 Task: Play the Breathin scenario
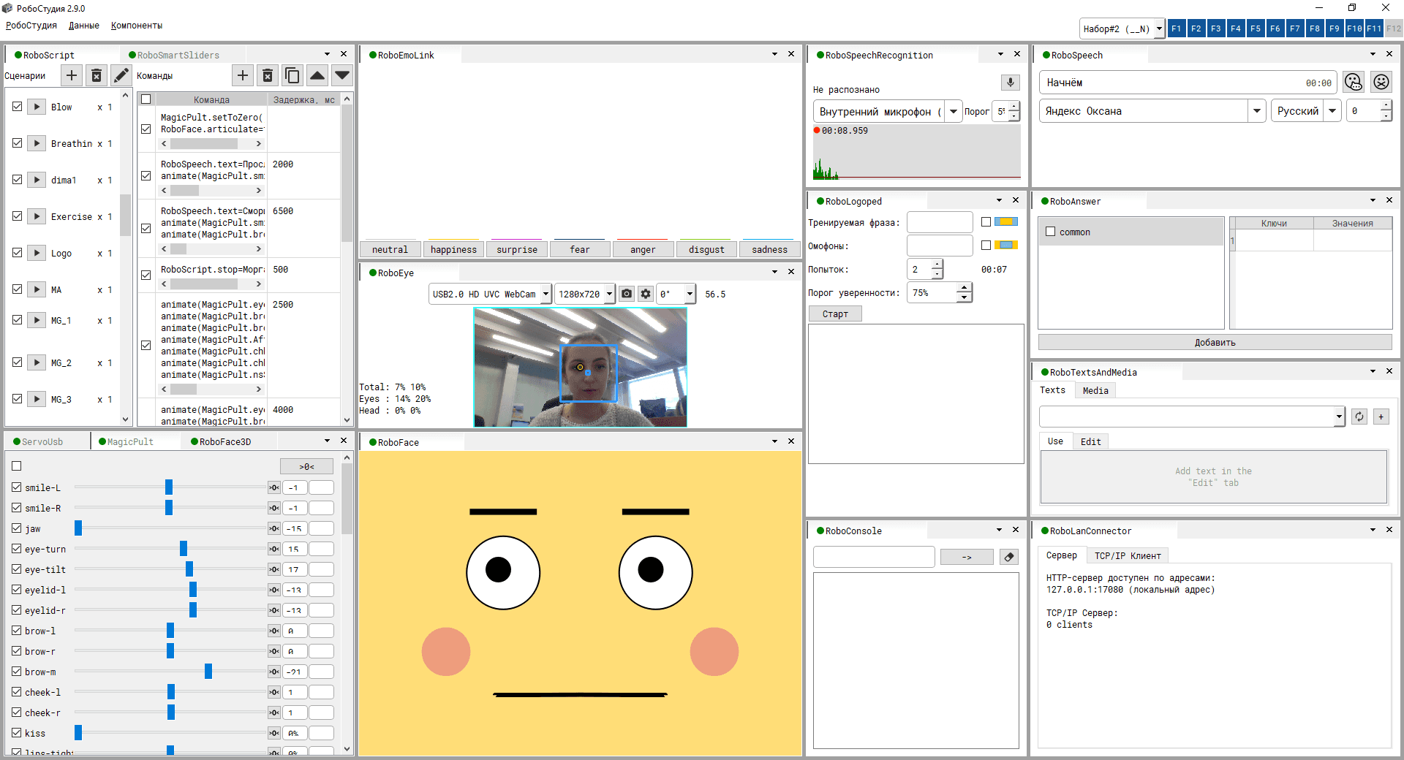tap(37, 143)
